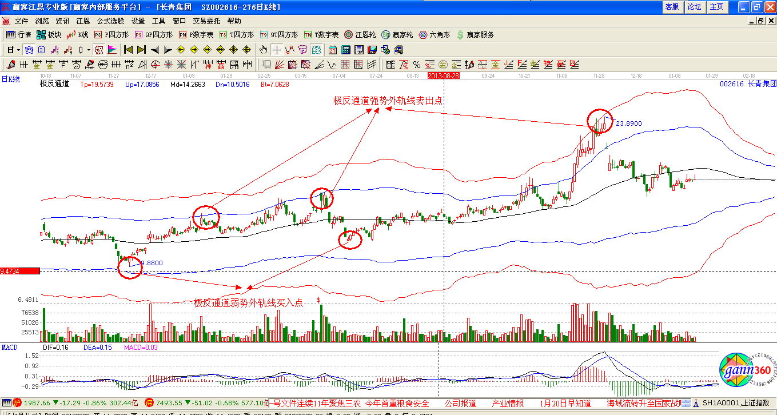This screenshot has height=415, width=777.
Task: Click the 论坛 forum button
Action: coord(694,7)
